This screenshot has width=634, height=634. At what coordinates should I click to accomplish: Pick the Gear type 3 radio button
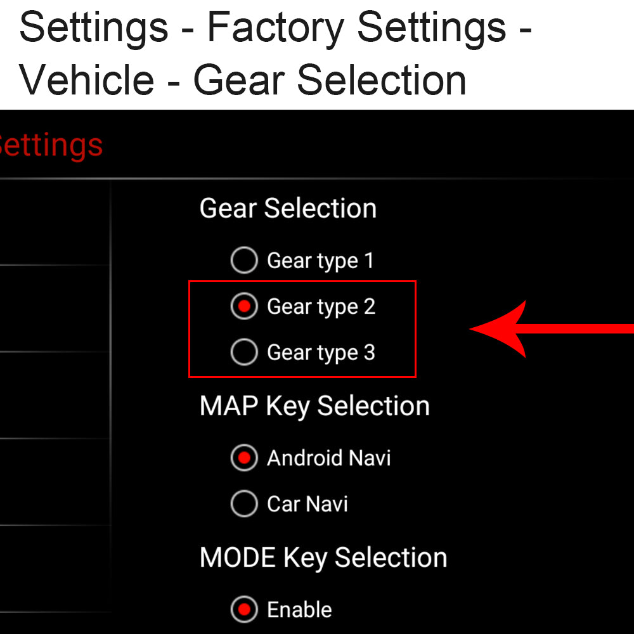click(x=244, y=353)
